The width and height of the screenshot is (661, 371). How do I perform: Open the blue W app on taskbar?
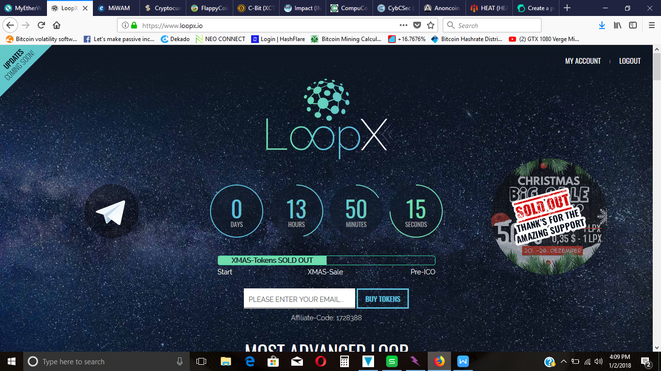click(x=463, y=361)
